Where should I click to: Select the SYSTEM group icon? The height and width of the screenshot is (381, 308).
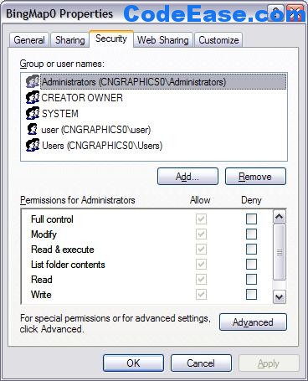tap(33, 113)
